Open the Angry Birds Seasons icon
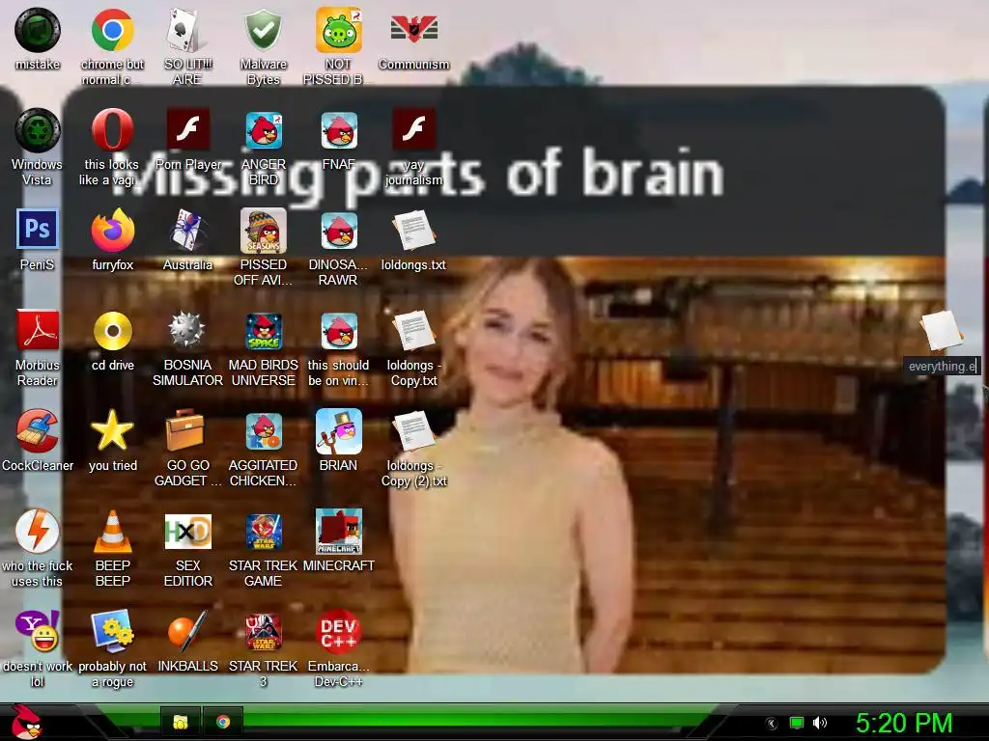This screenshot has height=741, width=989. tap(263, 231)
